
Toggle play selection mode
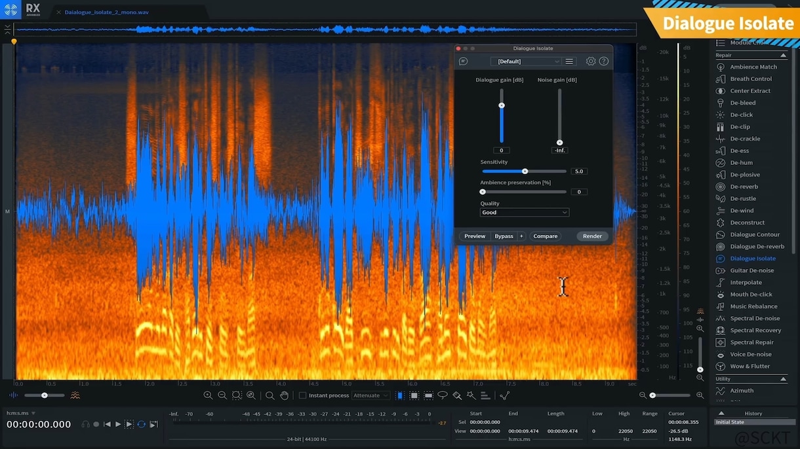coord(130,425)
